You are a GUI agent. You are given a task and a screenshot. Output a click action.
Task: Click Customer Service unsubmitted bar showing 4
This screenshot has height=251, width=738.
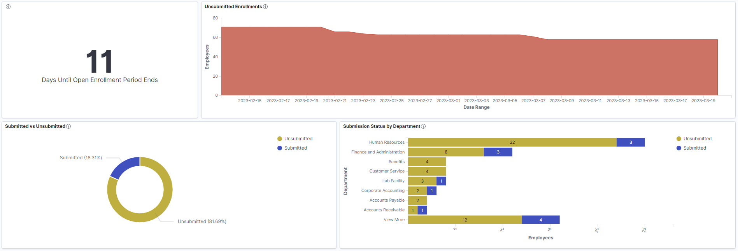tap(427, 171)
